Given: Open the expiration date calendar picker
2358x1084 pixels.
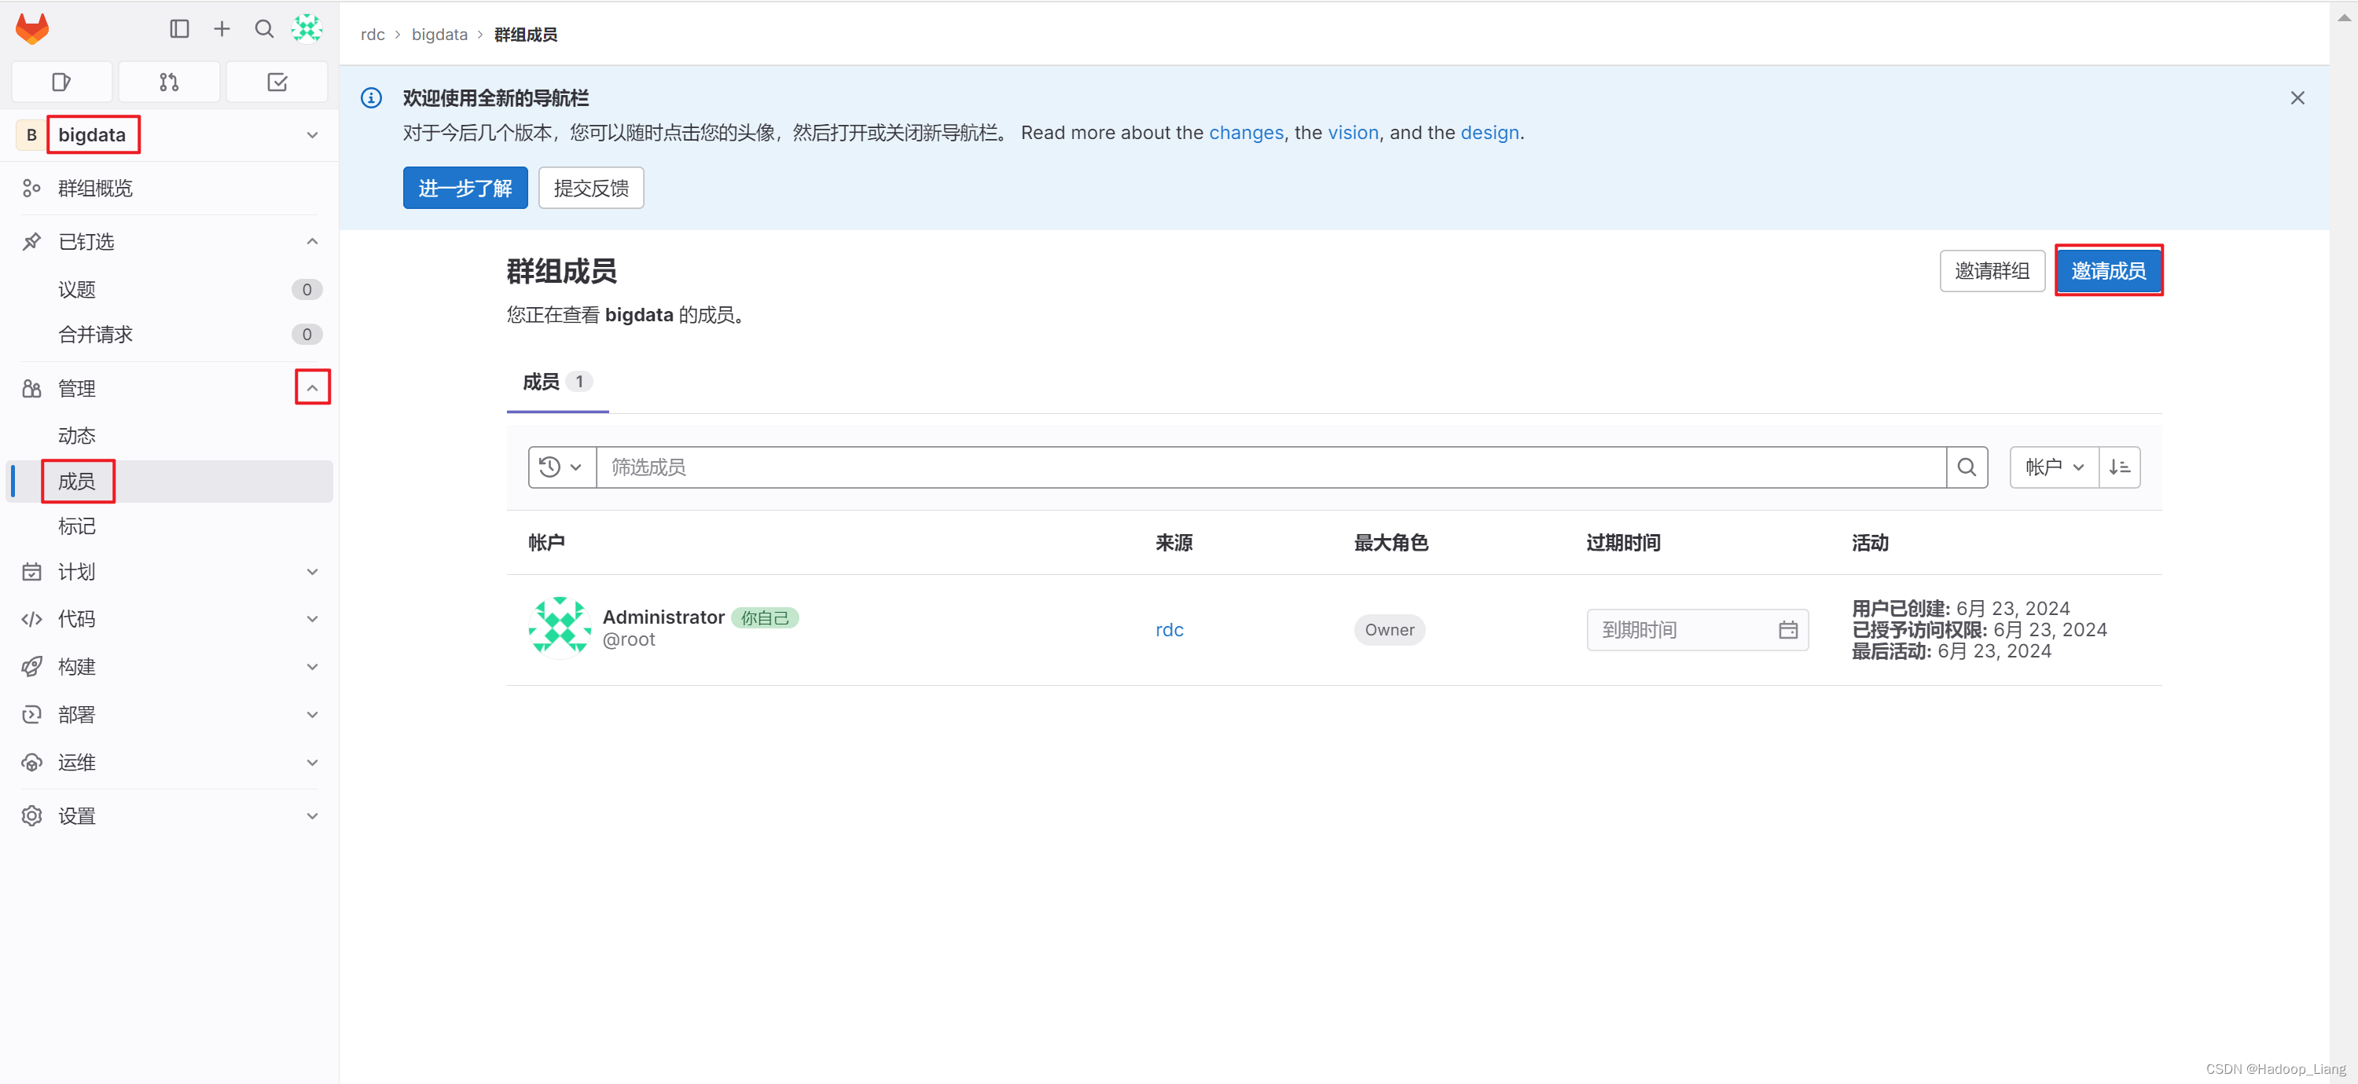Looking at the screenshot, I should (1787, 629).
